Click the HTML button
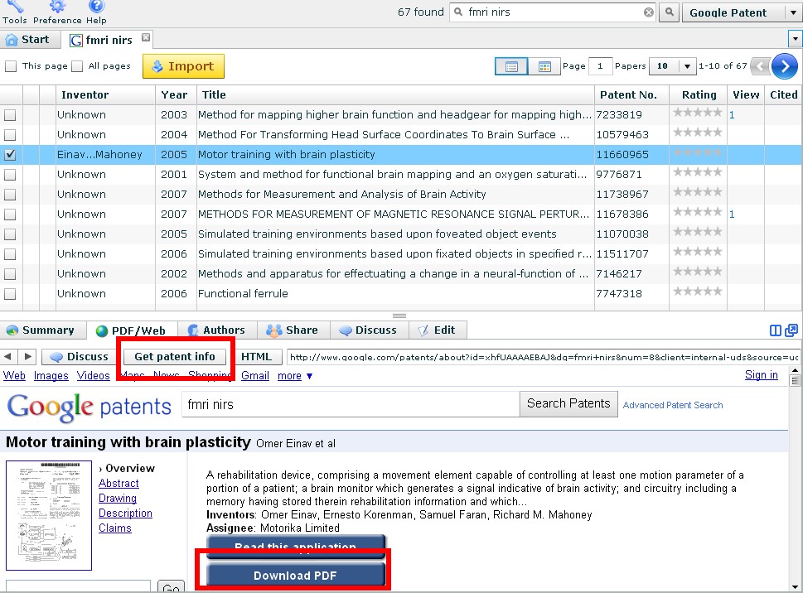The height and width of the screenshot is (593, 803). (256, 357)
